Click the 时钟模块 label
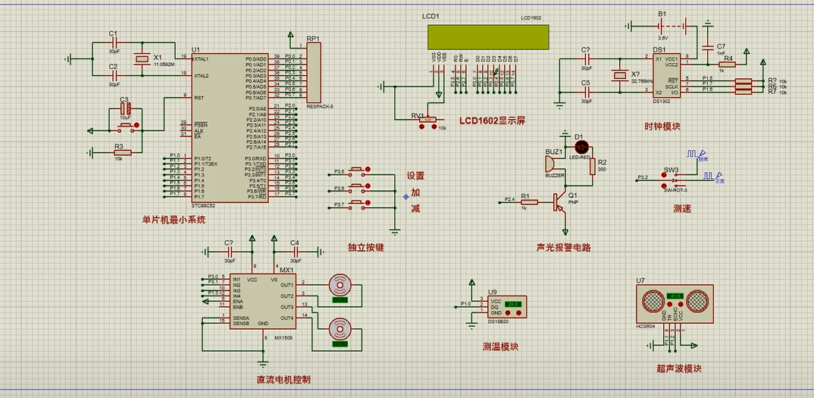This screenshot has width=814, height=398. [664, 126]
